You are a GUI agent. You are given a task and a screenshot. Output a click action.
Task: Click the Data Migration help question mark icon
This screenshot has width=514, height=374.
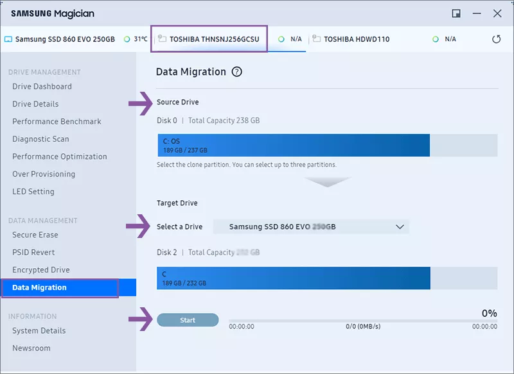236,72
